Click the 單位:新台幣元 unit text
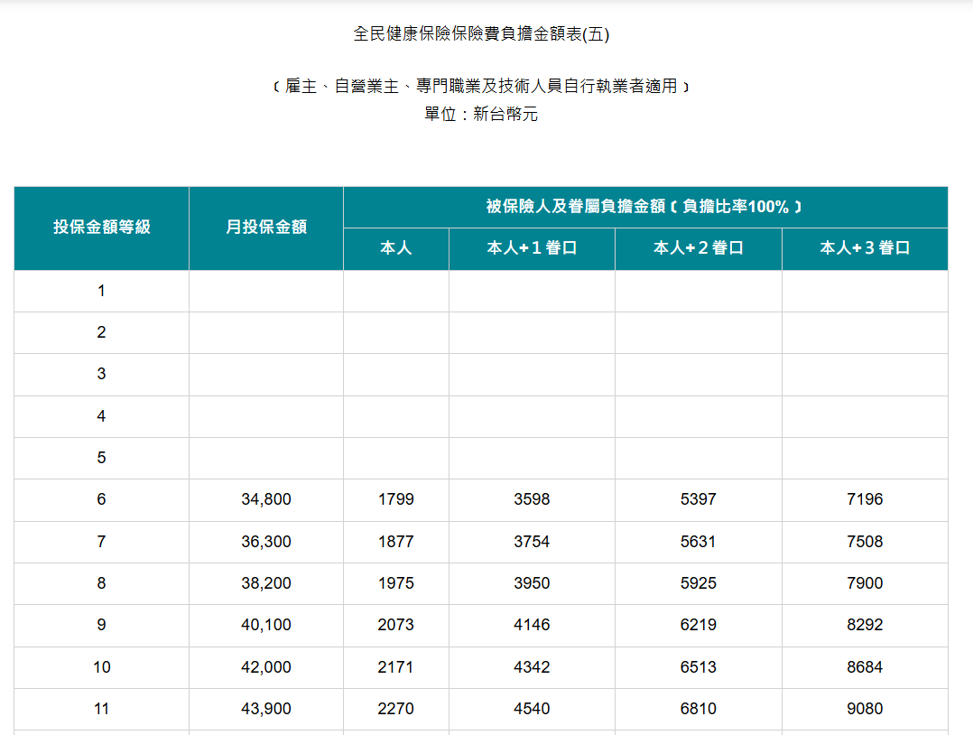Viewport: 973px width, 735px height. 481,115
